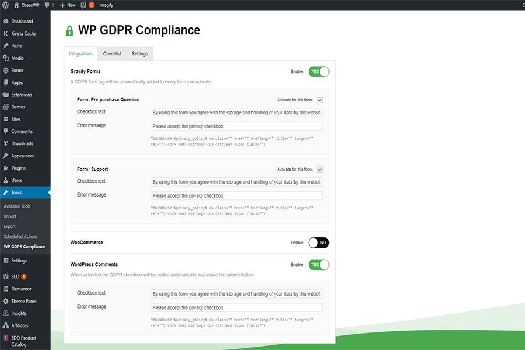525x350 pixels.
Task: Click the Insights sidebar icon
Action: [x=6, y=313]
